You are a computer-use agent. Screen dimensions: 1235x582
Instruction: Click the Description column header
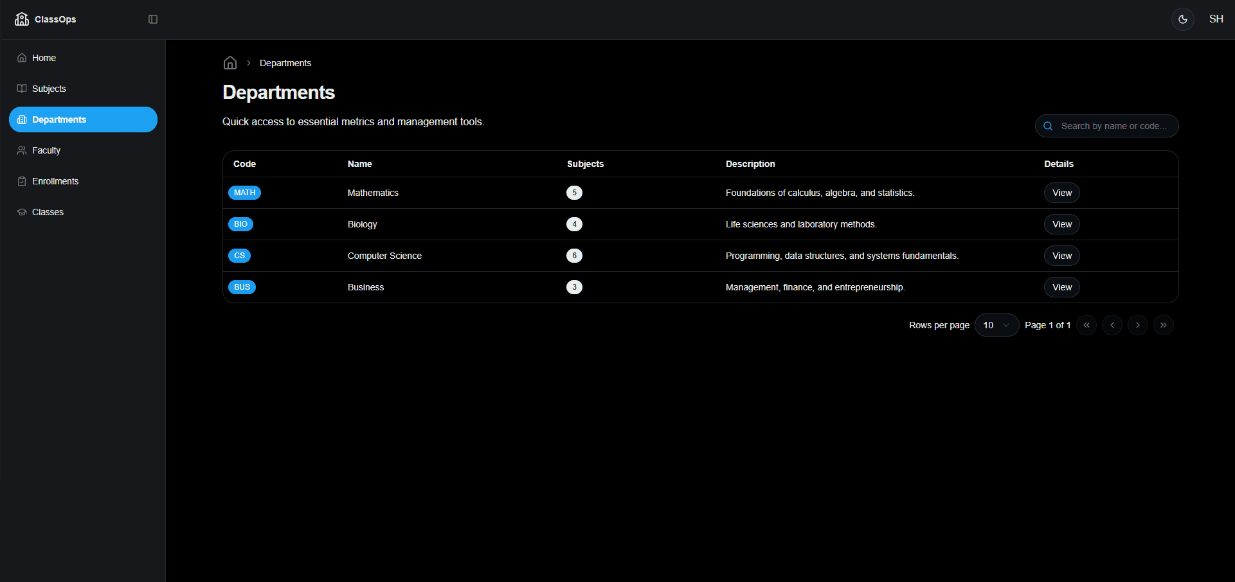750,164
